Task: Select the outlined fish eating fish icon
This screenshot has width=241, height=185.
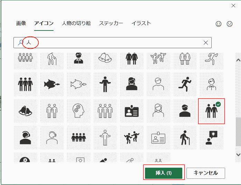Action: pos(78,84)
